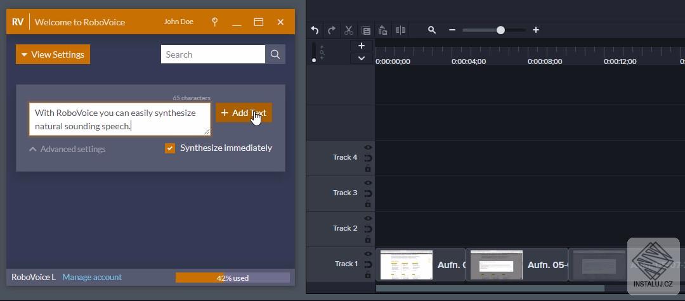685x301 pixels.
Task: Click the timeline zoom magnifier icon
Action: click(x=432, y=30)
